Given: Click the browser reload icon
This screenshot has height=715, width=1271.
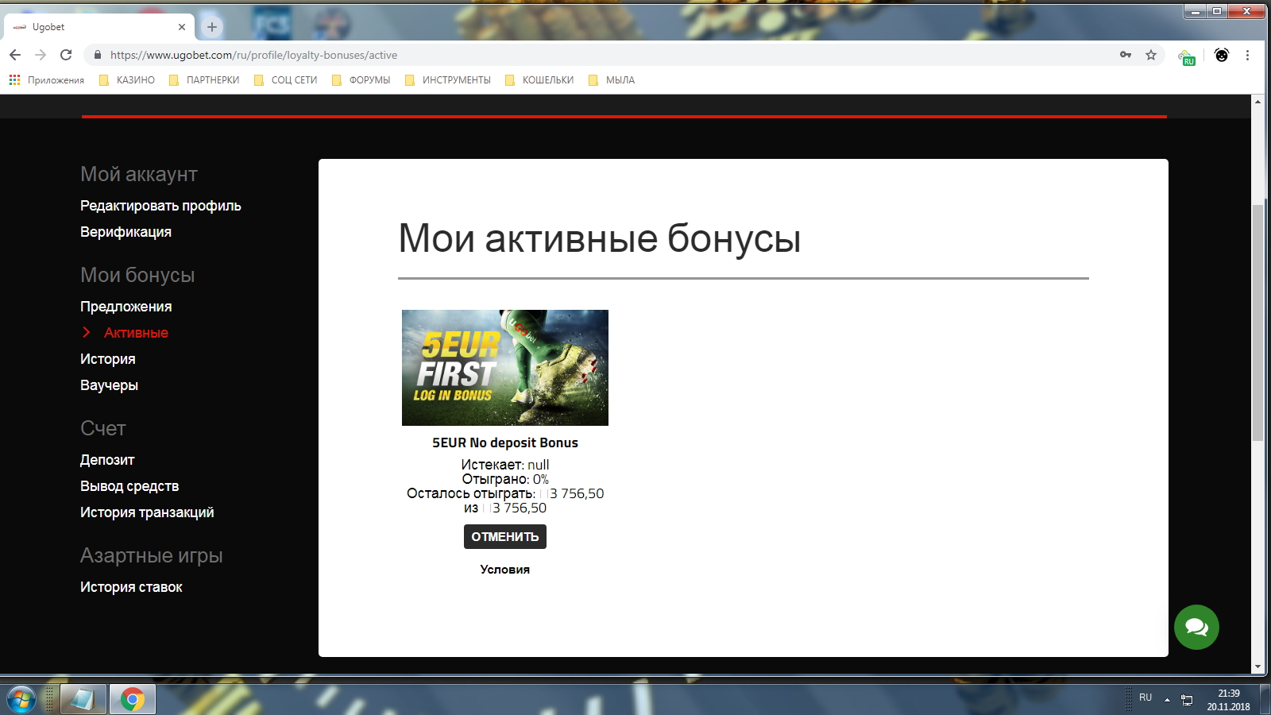Looking at the screenshot, I should tap(66, 55).
